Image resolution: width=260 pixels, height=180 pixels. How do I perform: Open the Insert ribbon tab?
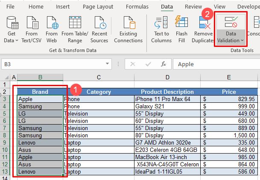pos(63,7)
